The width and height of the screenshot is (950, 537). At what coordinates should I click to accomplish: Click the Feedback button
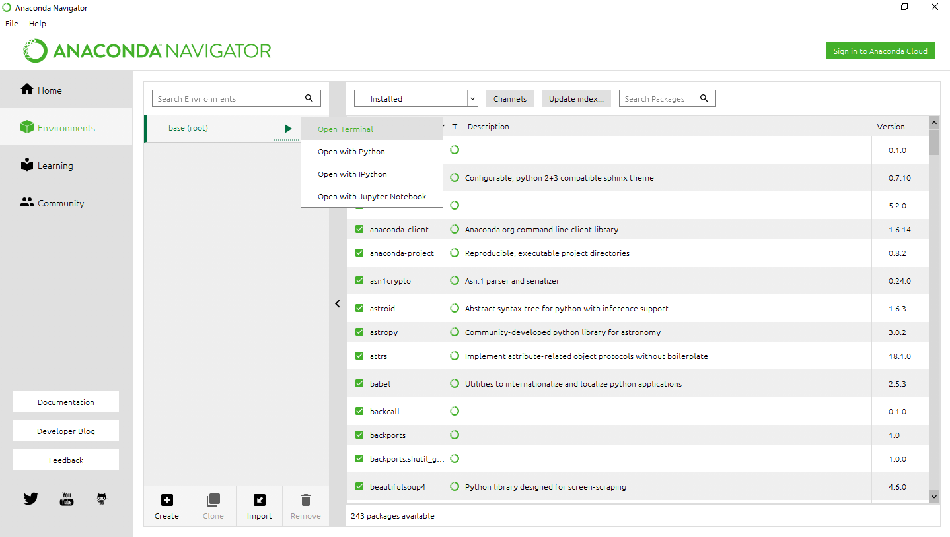(x=66, y=460)
